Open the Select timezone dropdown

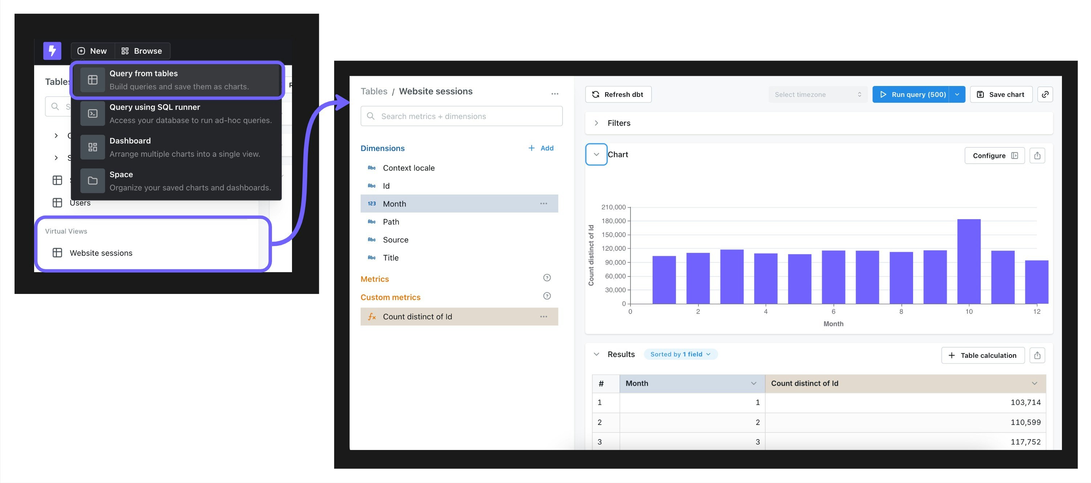coord(817,94)
